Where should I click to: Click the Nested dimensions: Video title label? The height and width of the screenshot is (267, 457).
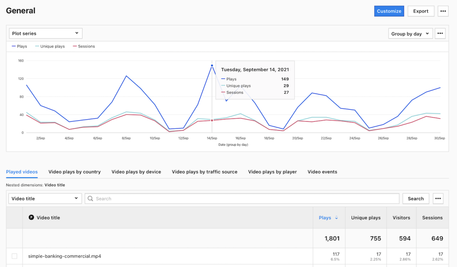coord(36,185)
